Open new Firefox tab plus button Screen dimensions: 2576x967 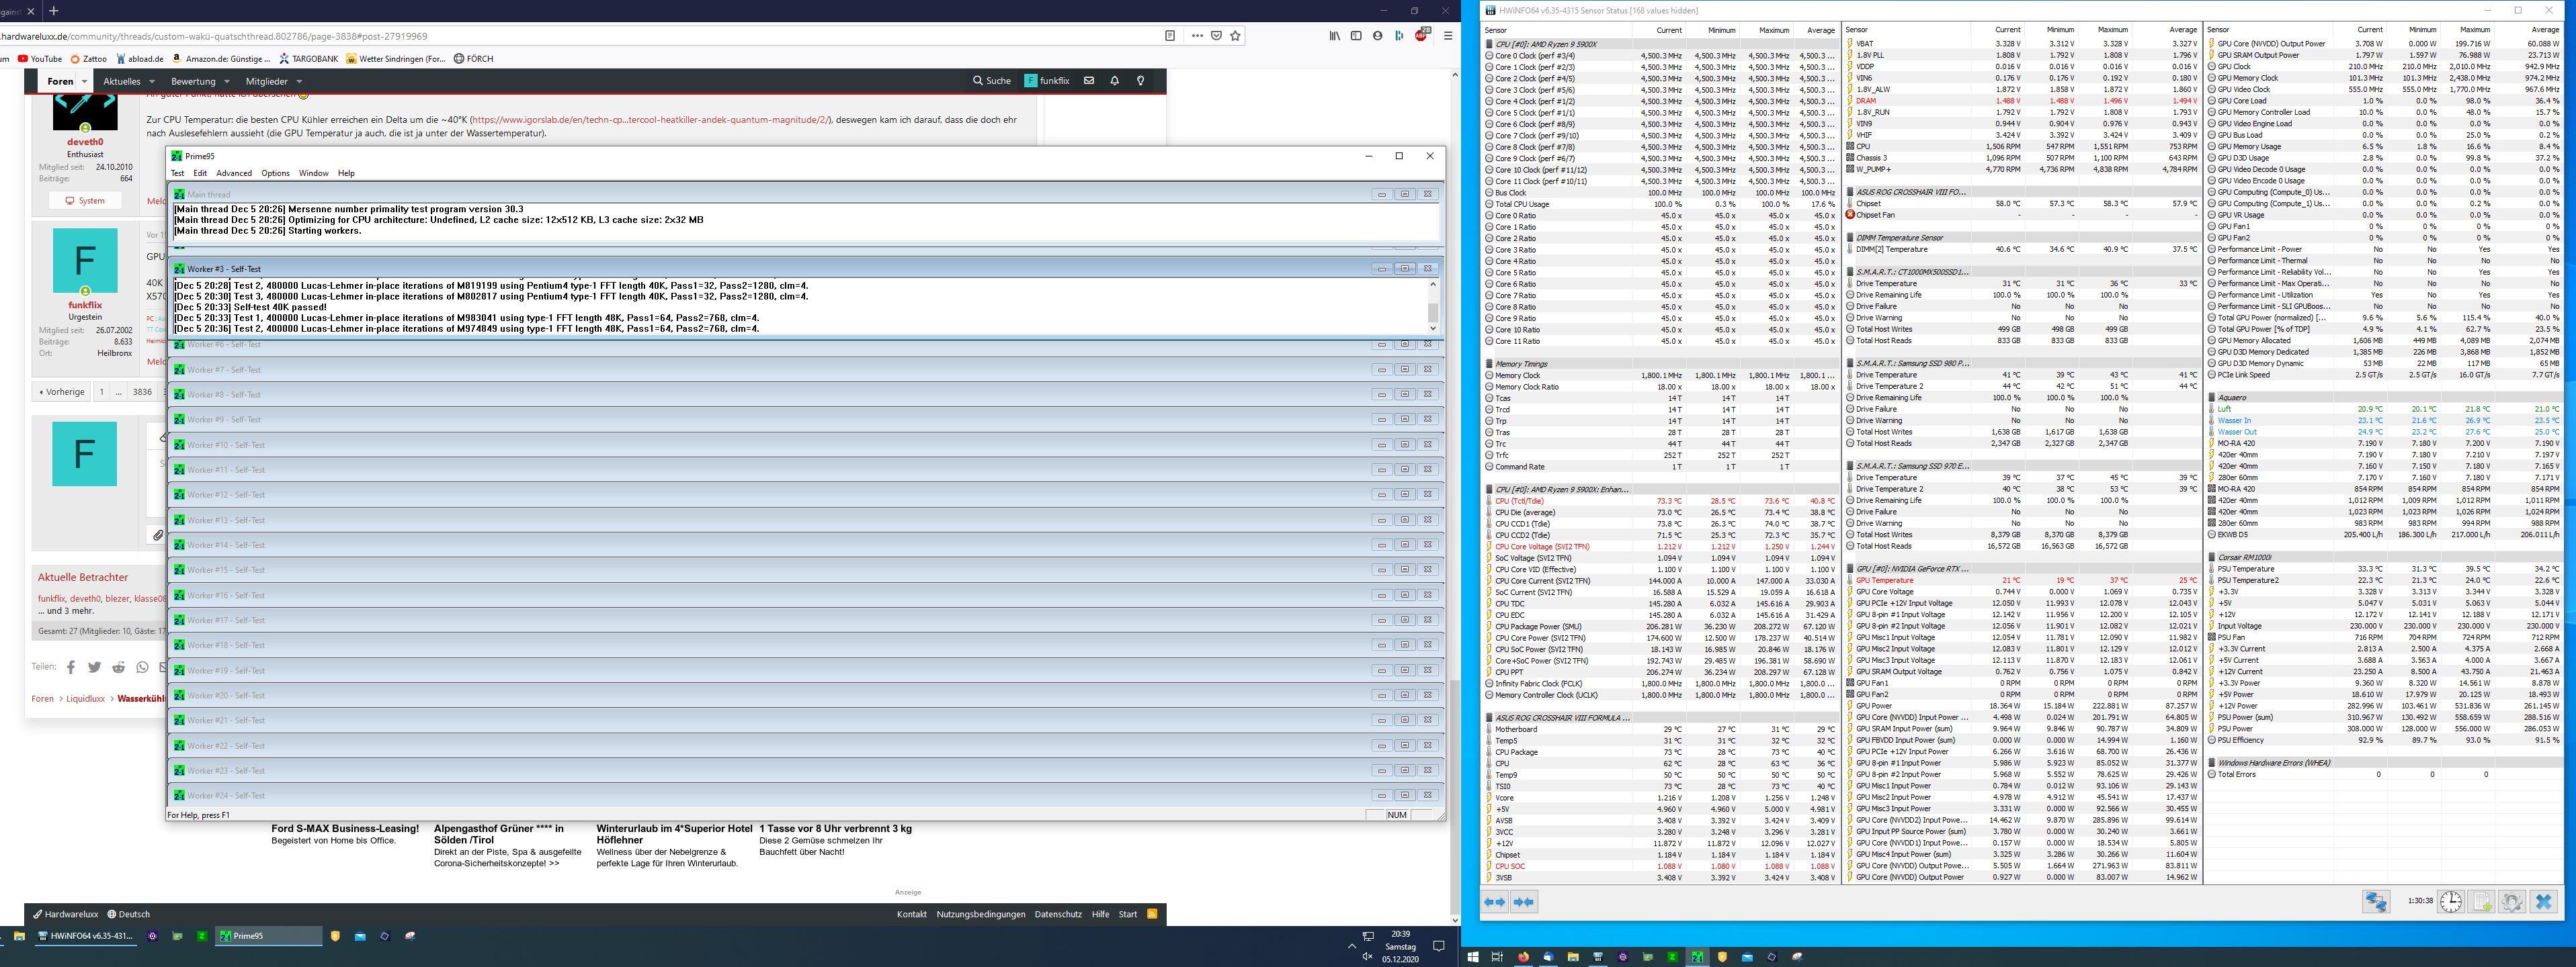pos(53,11)
